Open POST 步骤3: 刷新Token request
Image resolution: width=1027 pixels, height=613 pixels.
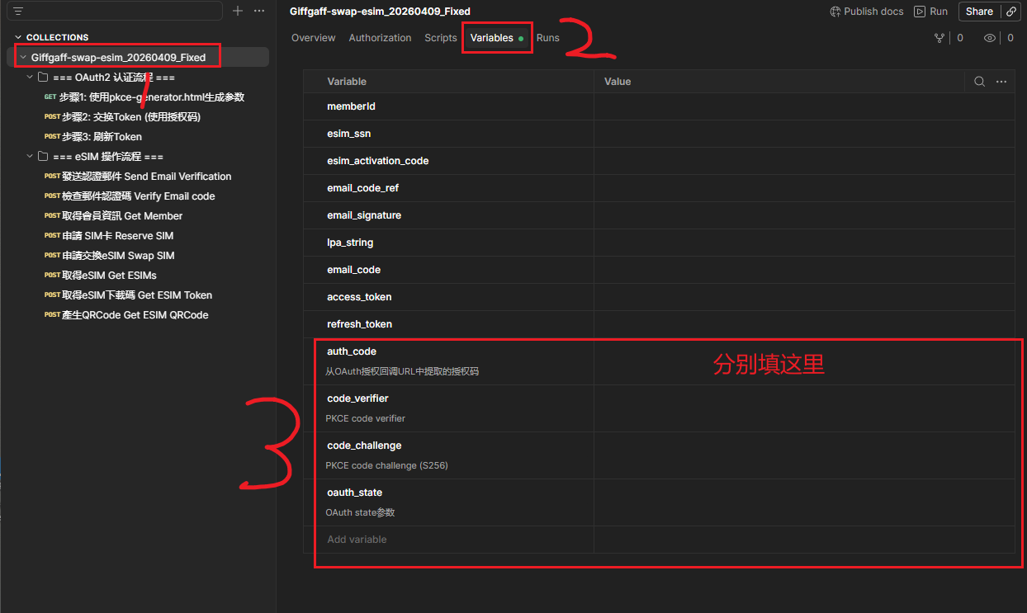pyautogui.click(x=92, y=137)
